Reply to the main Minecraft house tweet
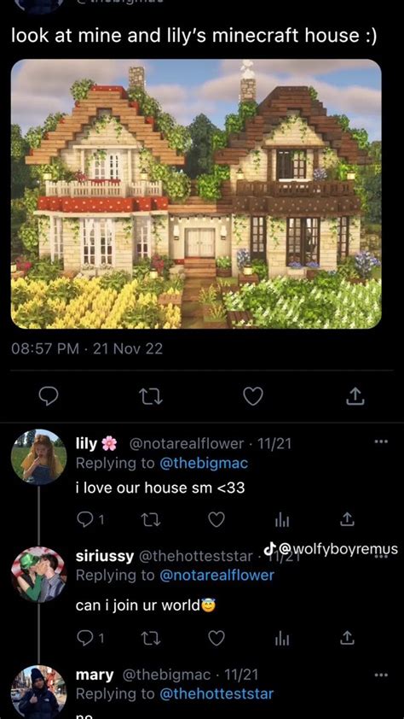 48,396
